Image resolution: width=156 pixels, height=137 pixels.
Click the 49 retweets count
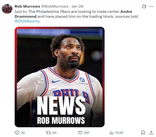point(54,133)
